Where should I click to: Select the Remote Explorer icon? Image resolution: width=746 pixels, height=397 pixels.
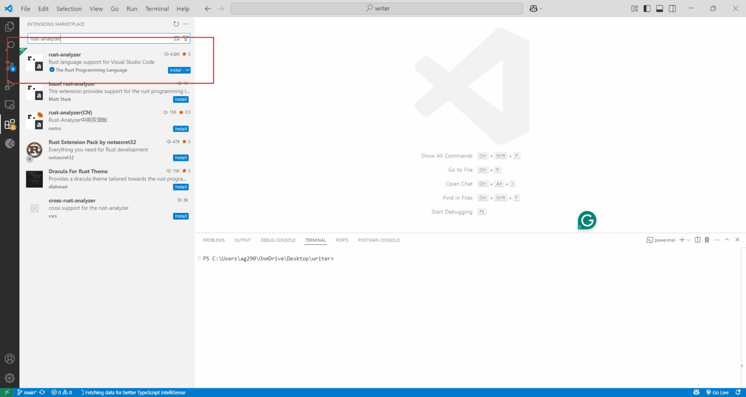[x=10, y=104]
